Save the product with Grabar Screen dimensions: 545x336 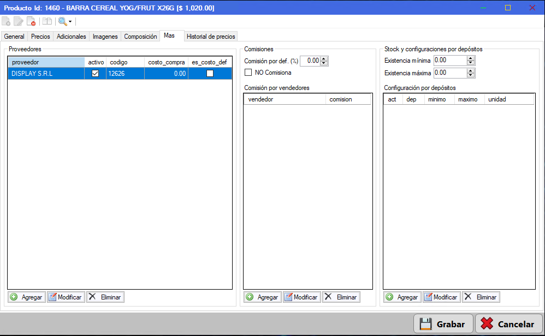443,324
